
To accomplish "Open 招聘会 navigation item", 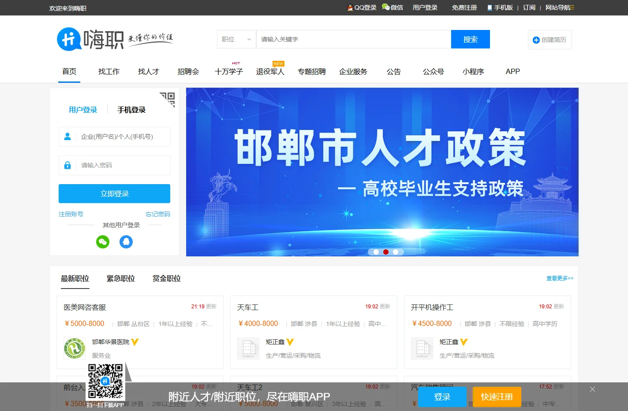I will [x=188, y=71].
